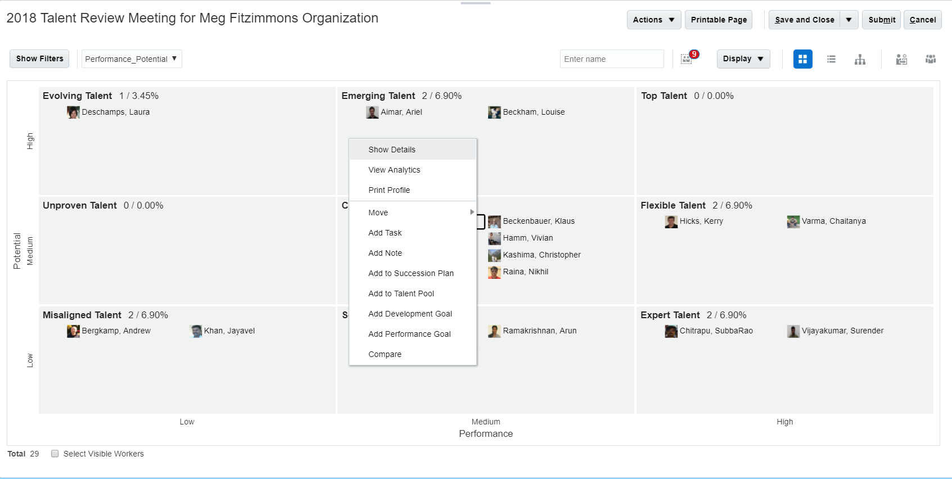Click the talent pools group icon
The image size is (952, 479).
(x=931, y=59)
